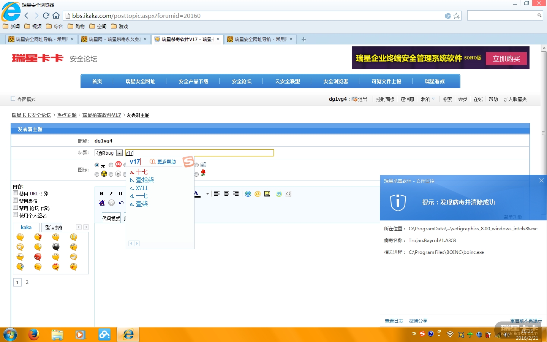Insert the heart-eyes emoticon
This screenshot has height=342, width=547.
click(x=56, y=267)
